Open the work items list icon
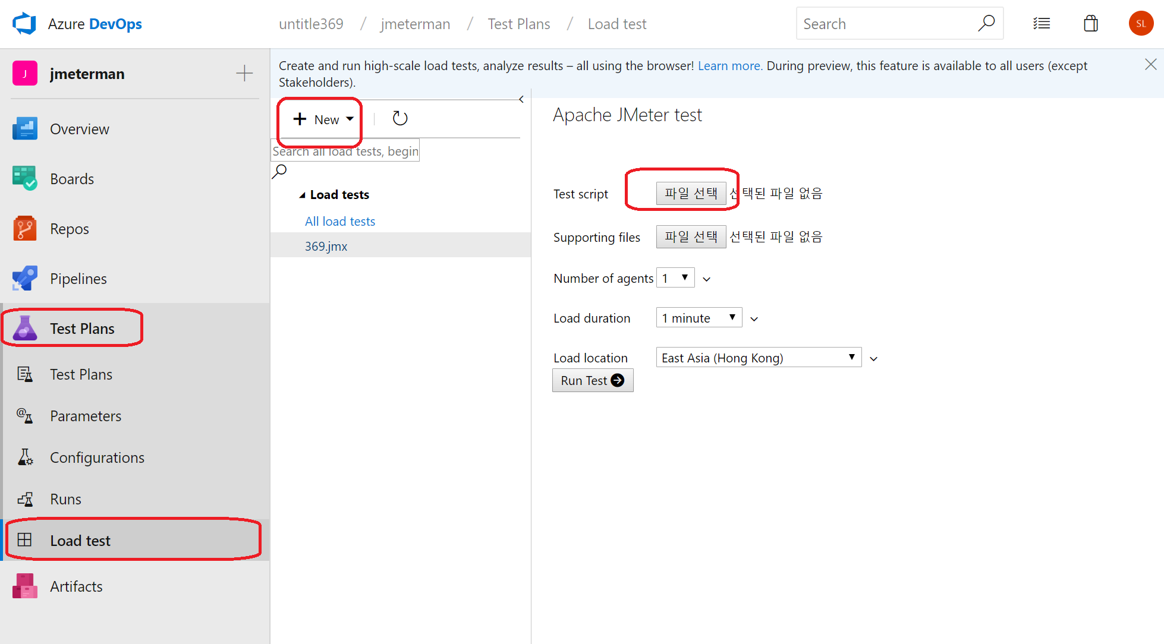 click(x=1042, y=24)
